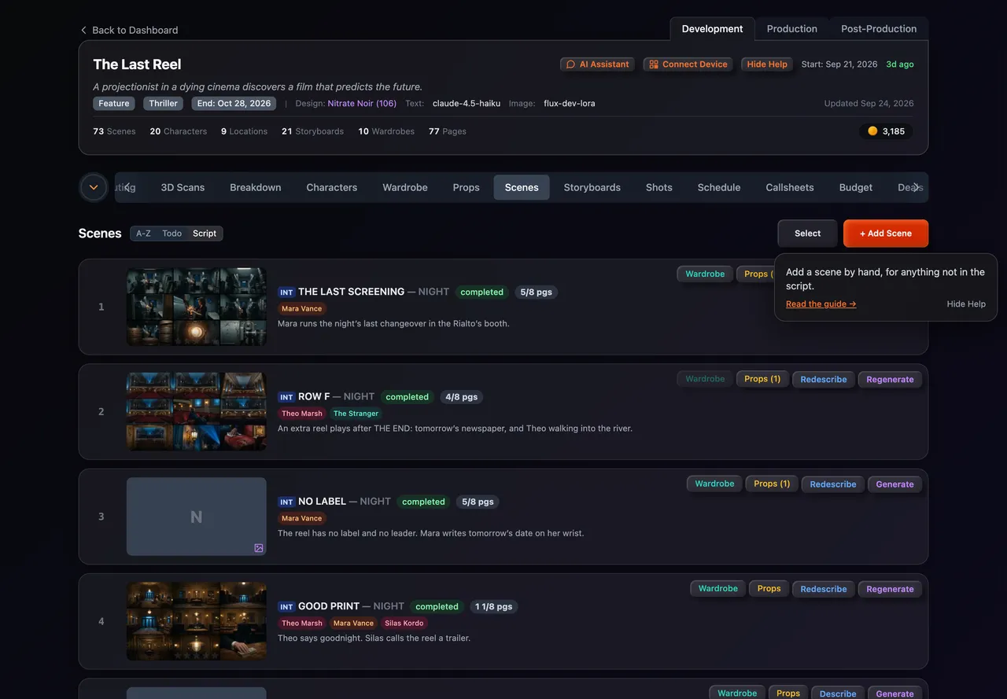
Task: Click the gold coin credits balance 3,185
Action: click(x=886, y=131)
